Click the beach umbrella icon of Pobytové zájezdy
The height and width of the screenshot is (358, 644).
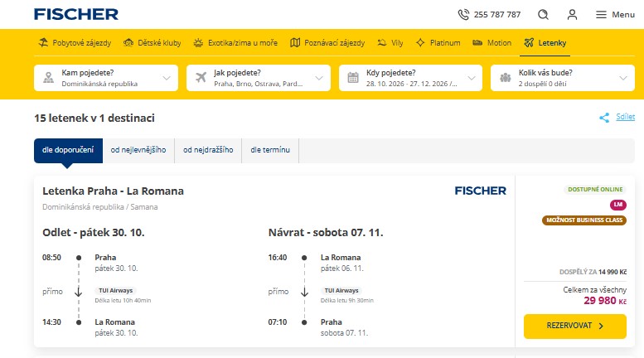(x=43, y=42)
